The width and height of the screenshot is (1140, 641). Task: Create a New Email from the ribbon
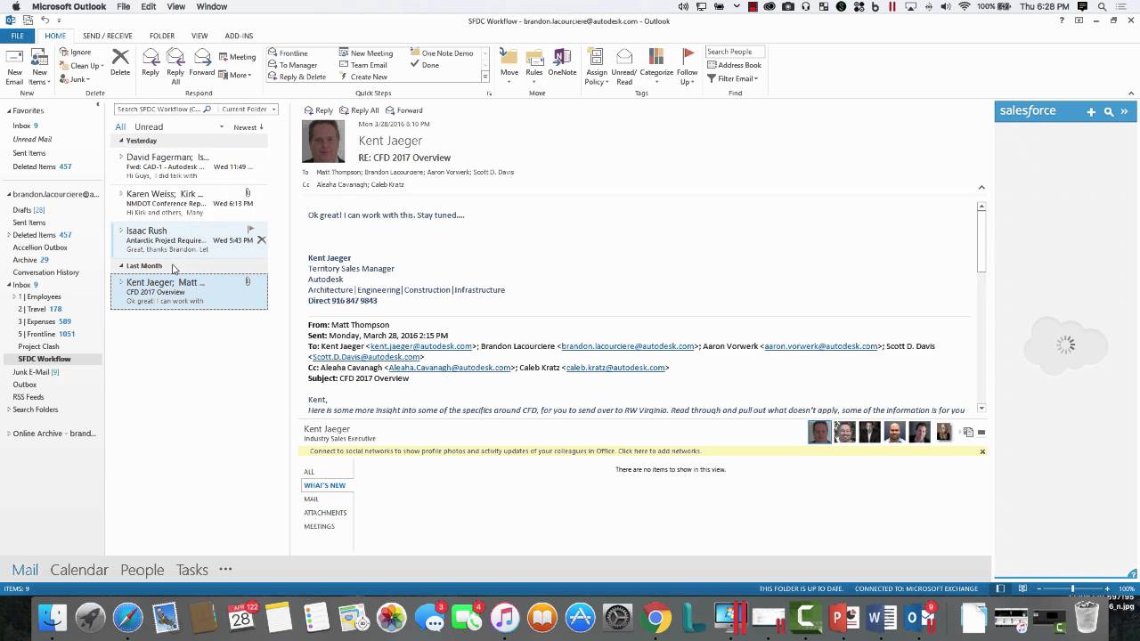(14, 66)
